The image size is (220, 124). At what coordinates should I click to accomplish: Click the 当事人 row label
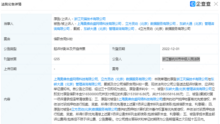point(9,24)
